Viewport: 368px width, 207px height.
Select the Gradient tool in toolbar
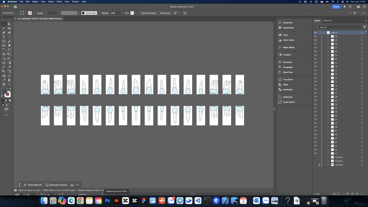click(9, 63)
